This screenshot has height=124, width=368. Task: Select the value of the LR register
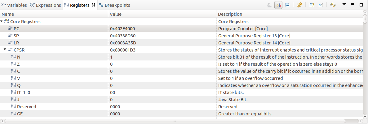point(123,43)
